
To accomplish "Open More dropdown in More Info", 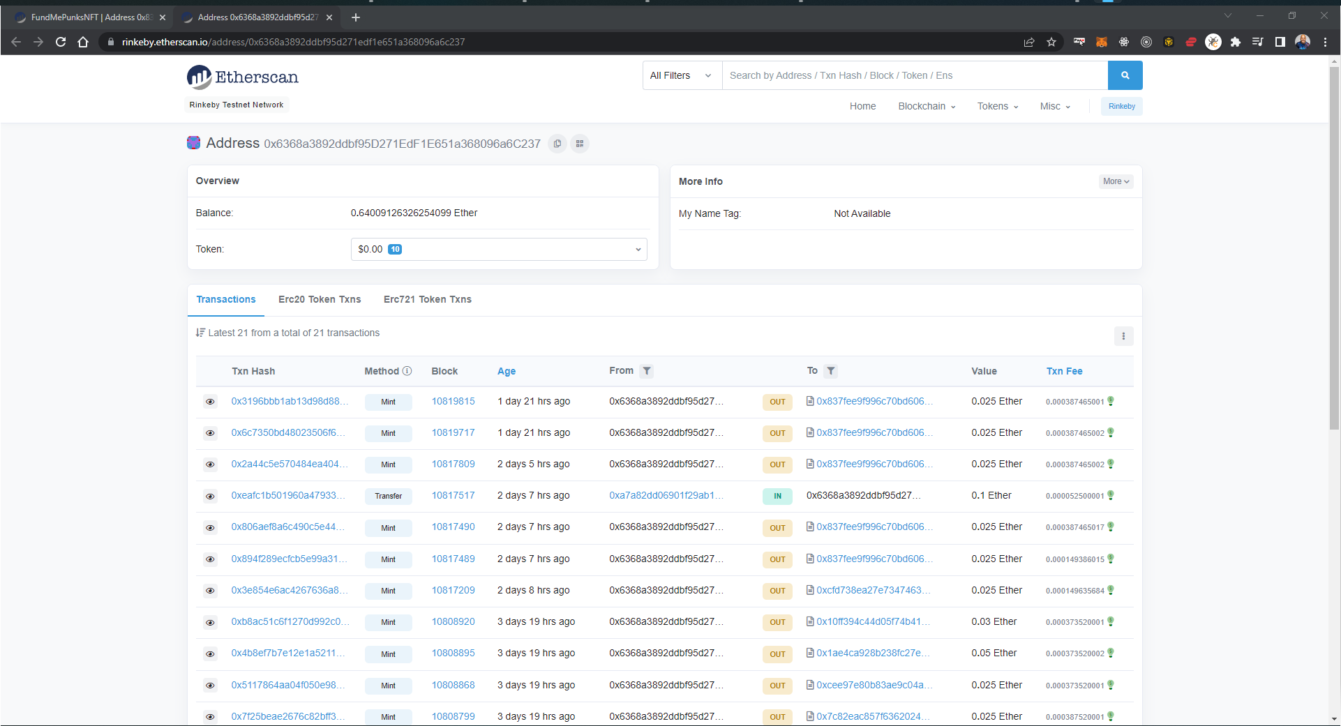I will click(1116, 181).
